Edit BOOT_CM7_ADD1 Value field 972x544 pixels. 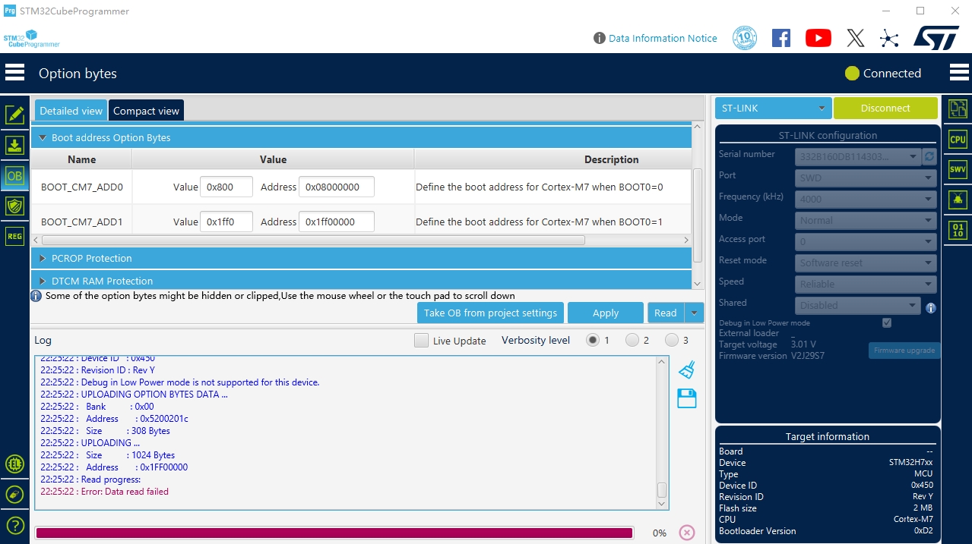226,222
